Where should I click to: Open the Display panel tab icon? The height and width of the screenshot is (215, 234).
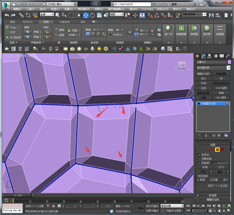222,56
